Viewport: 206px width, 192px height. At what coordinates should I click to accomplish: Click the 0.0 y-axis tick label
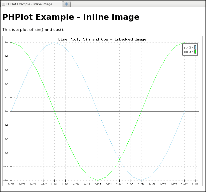pyautogui.click(x=7, y=111)
